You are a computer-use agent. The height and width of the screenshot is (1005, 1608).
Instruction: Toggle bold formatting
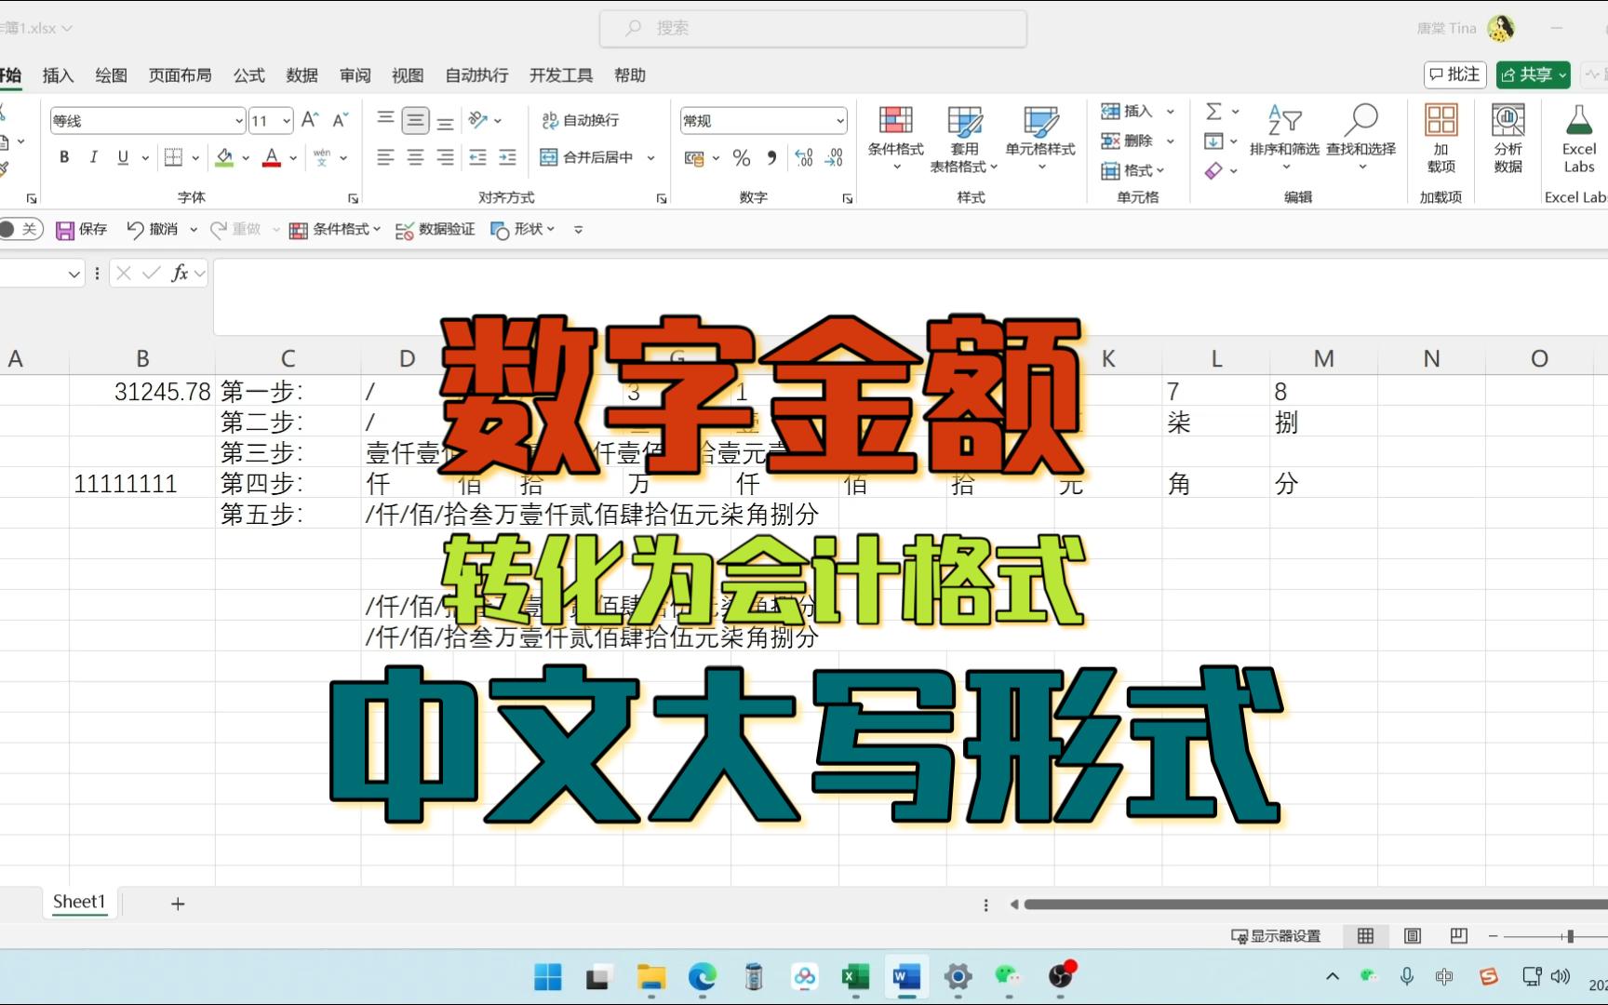63,156
